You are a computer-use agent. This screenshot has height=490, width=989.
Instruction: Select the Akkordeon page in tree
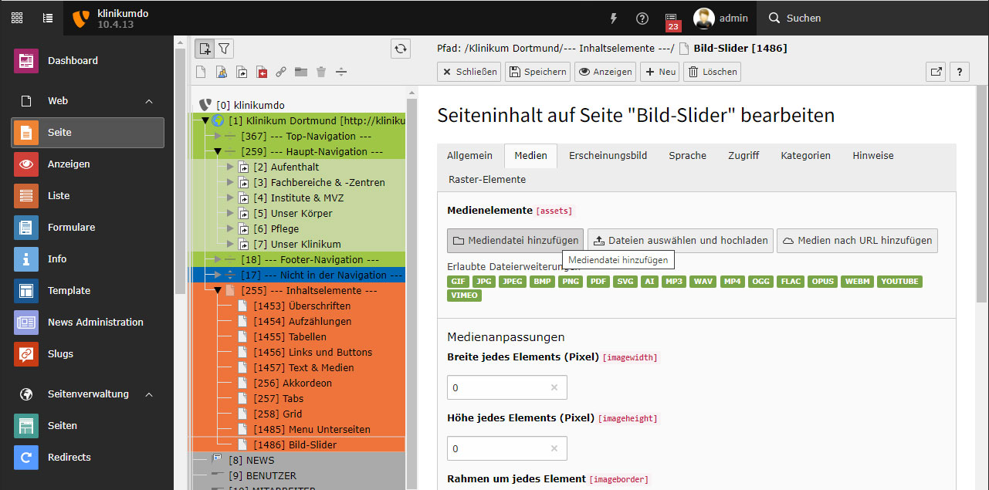tap(293, 383)
